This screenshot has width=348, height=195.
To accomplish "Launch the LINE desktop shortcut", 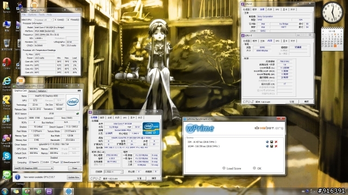I will (7, 175).
